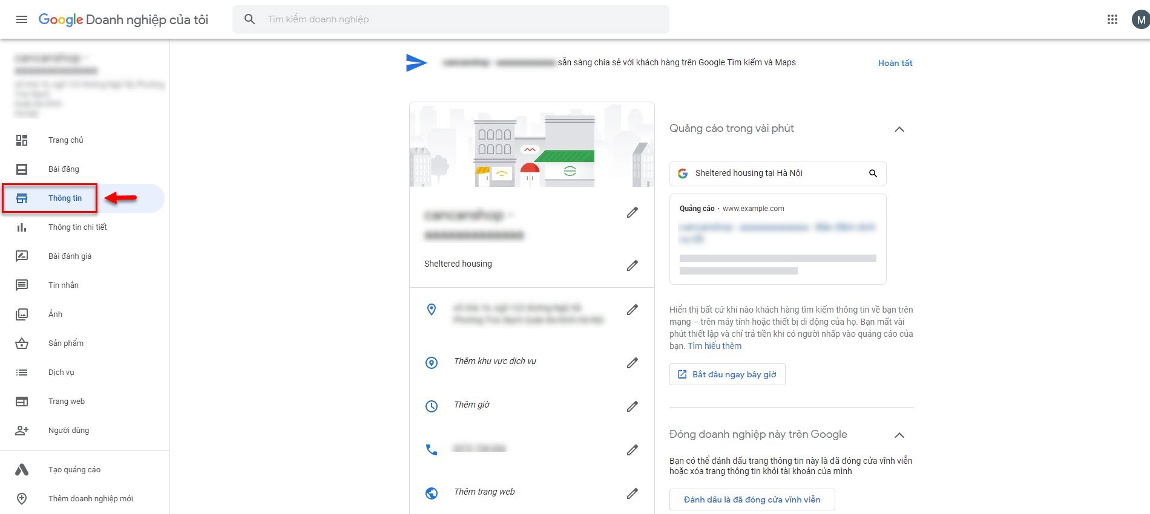
Task: Click the Người dùng add-user icon
Action: [x=22, y=431]
